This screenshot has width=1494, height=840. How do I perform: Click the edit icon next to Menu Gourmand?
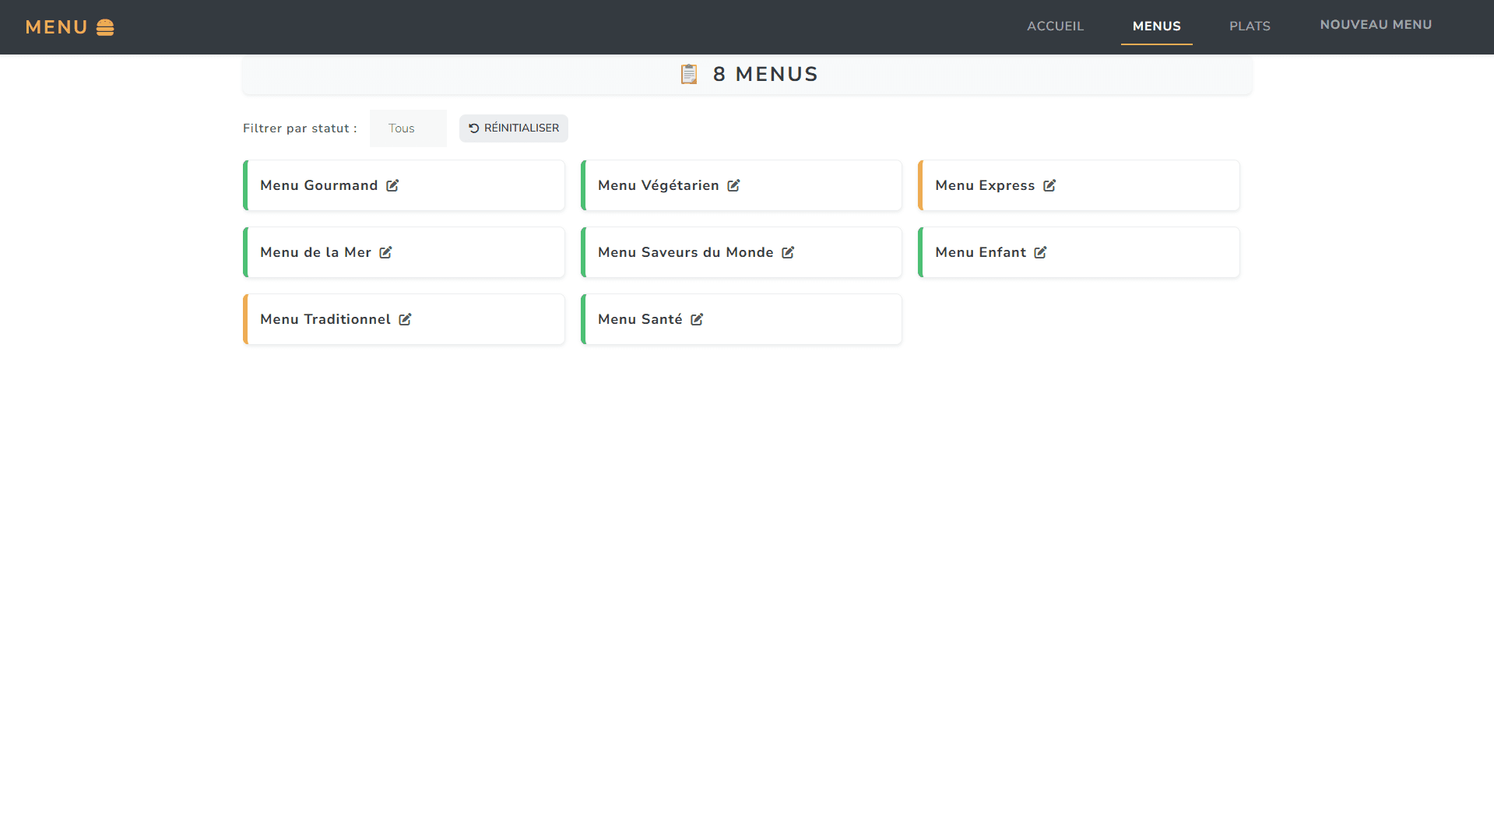coord(392,185)
